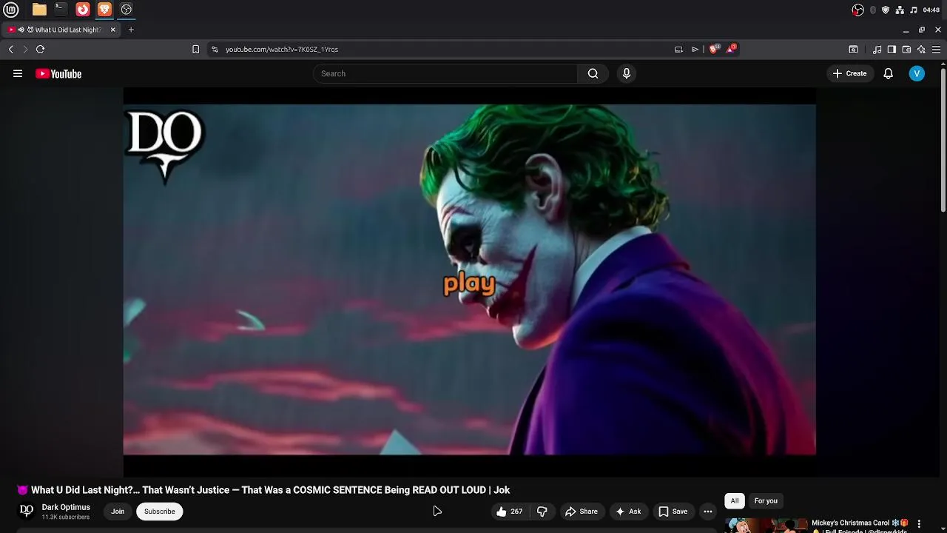
Task: Bookmark this page
Action: click(195, 50)
